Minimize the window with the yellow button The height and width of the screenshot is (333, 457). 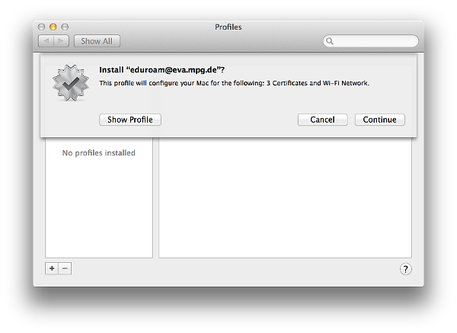(x=53, y=27)
